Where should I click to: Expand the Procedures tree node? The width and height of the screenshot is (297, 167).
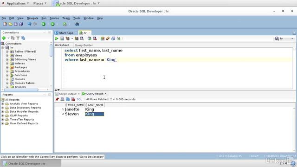point(7,71)
